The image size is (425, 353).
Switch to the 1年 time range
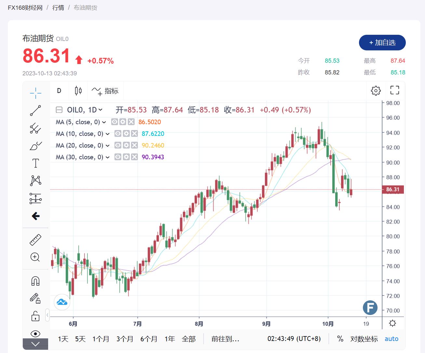click(170, 339)
